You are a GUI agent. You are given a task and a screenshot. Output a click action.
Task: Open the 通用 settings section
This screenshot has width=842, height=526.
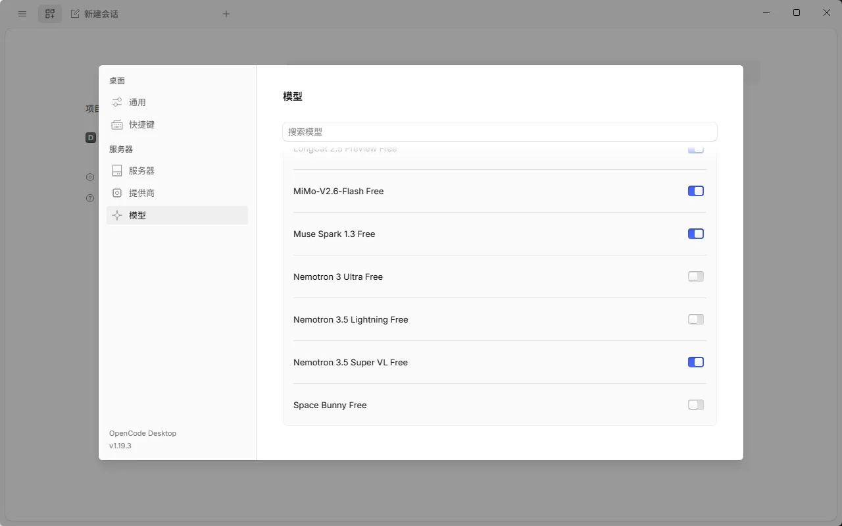(177, 102)
